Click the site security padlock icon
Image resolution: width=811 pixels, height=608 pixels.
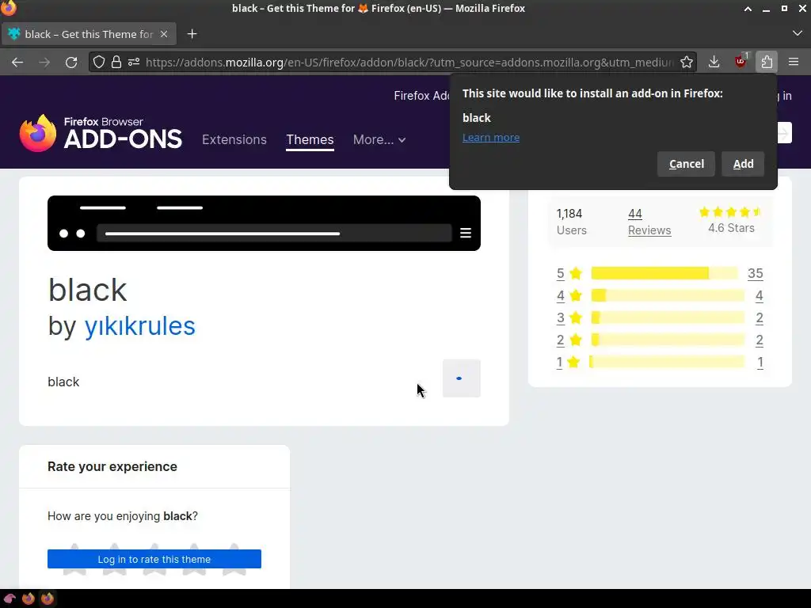point(116,63)
